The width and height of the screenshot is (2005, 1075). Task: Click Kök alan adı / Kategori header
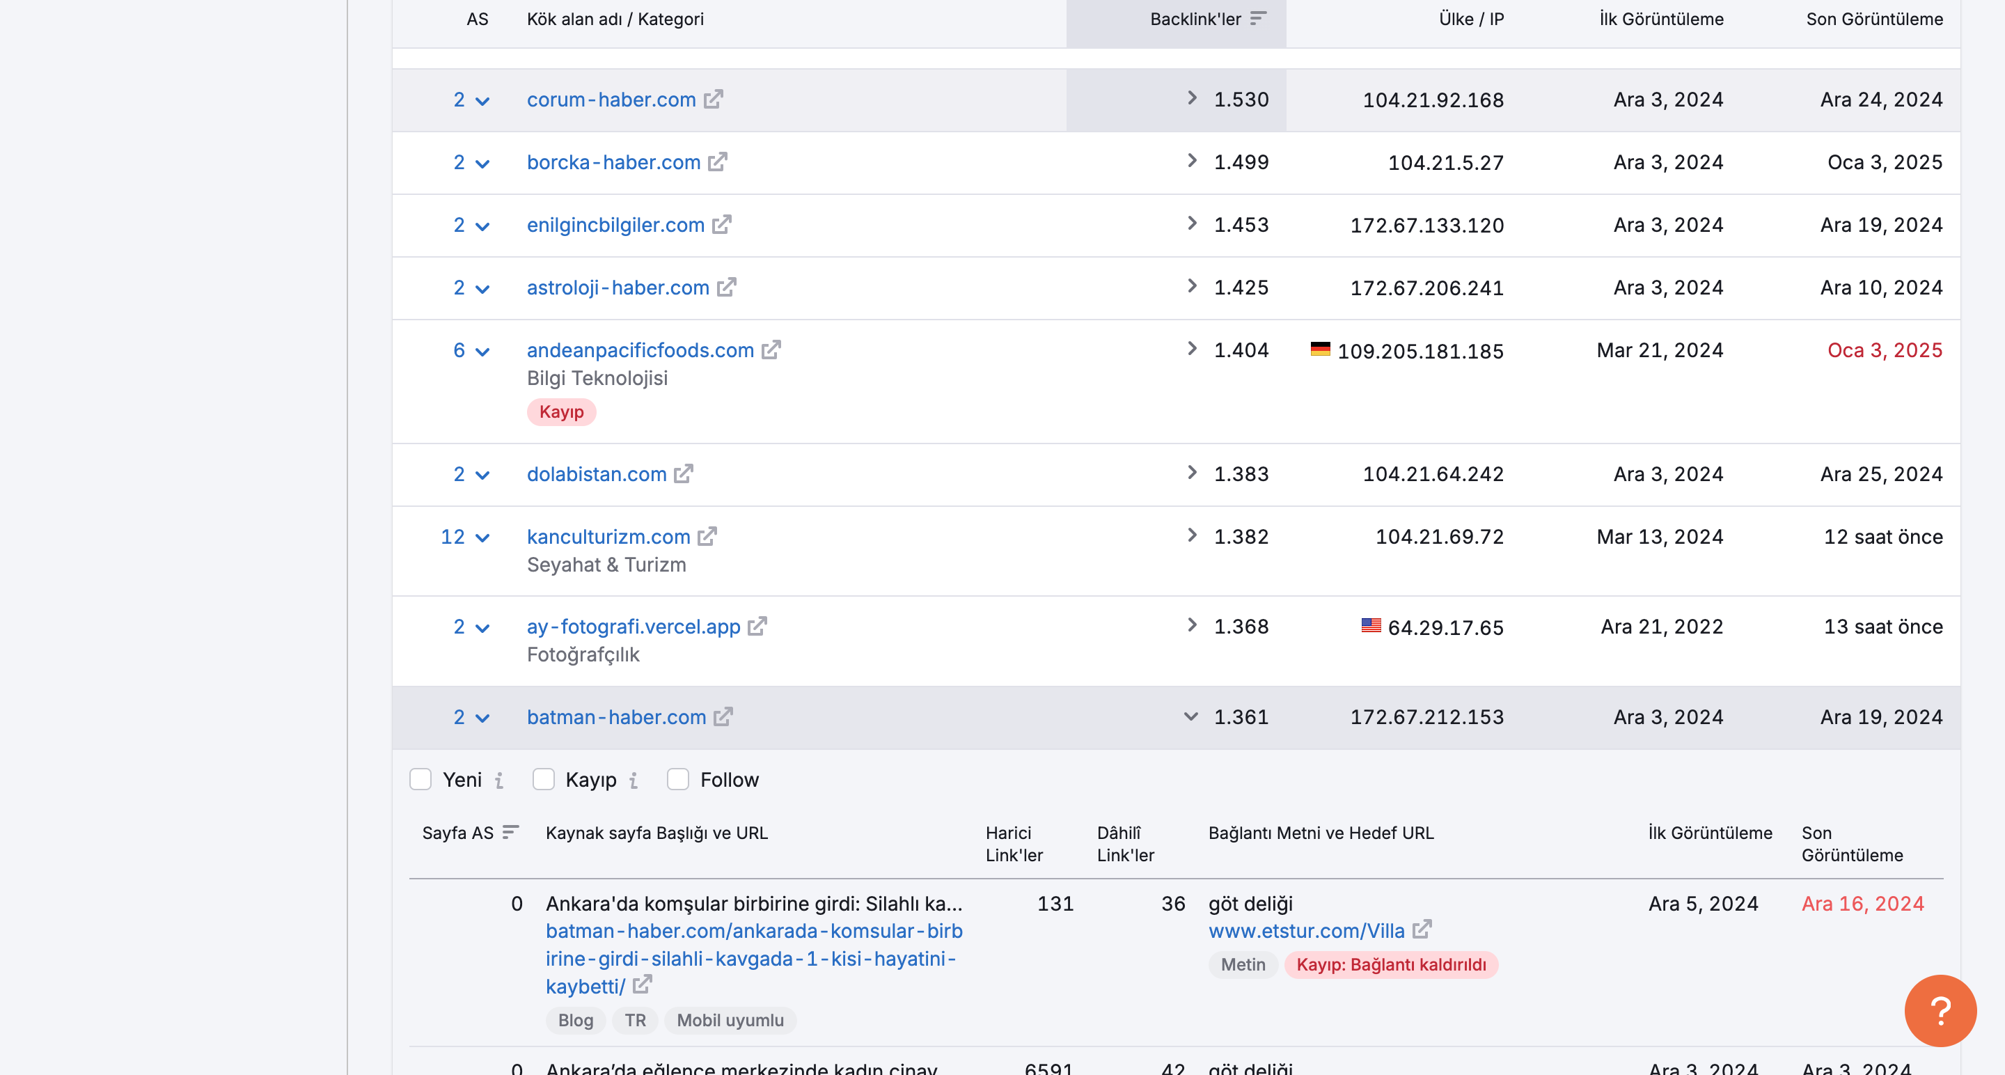615,19
